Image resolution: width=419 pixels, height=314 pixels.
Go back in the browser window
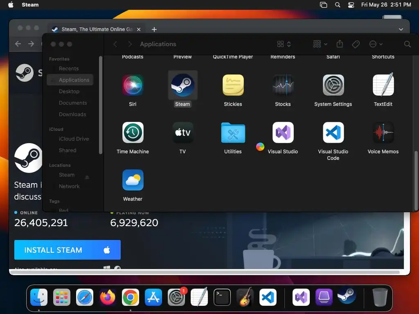coord(18,44)
